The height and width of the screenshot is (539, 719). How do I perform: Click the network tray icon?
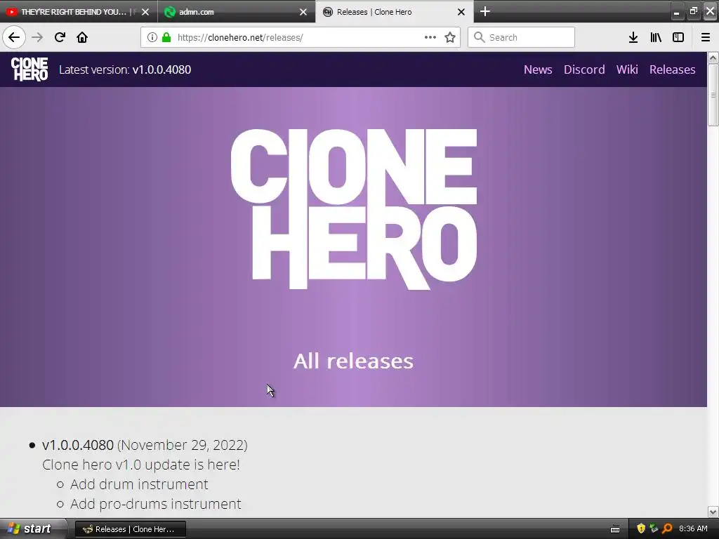654,529
